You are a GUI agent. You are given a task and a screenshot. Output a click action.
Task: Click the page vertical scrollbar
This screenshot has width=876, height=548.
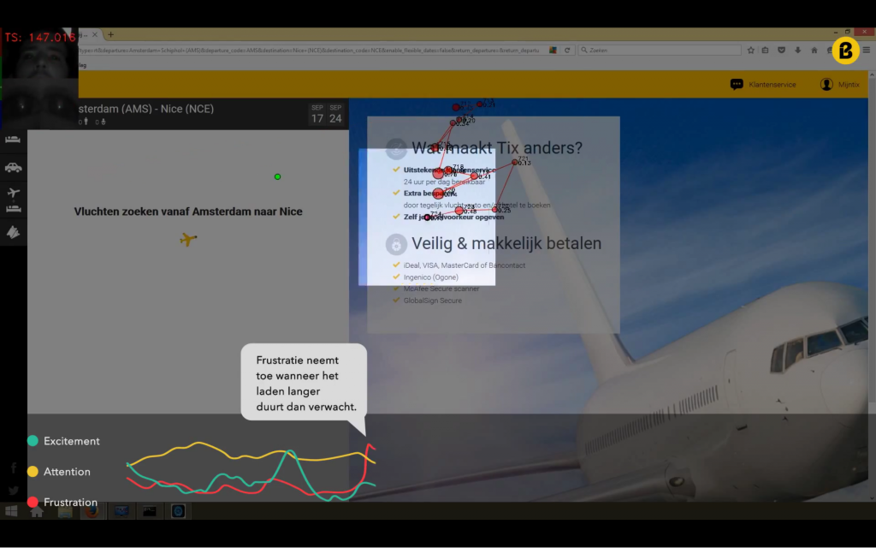click(872, 241)
